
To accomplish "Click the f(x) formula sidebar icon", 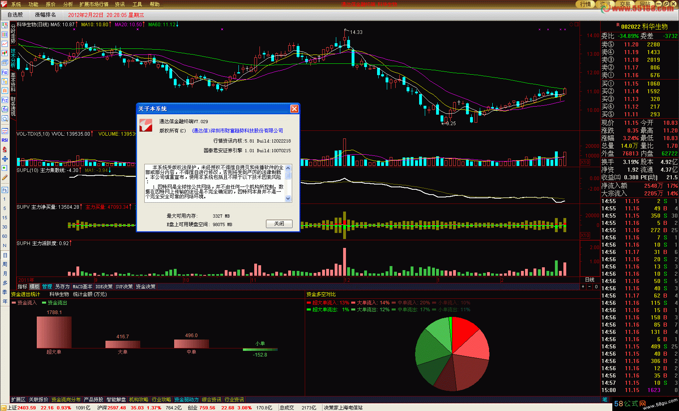I will 5,109.
